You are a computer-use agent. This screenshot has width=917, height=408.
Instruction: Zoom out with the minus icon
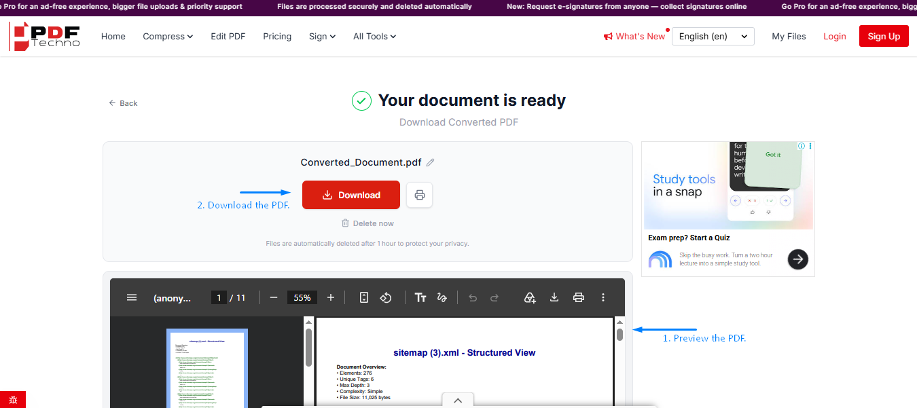(x=274, y=297)
